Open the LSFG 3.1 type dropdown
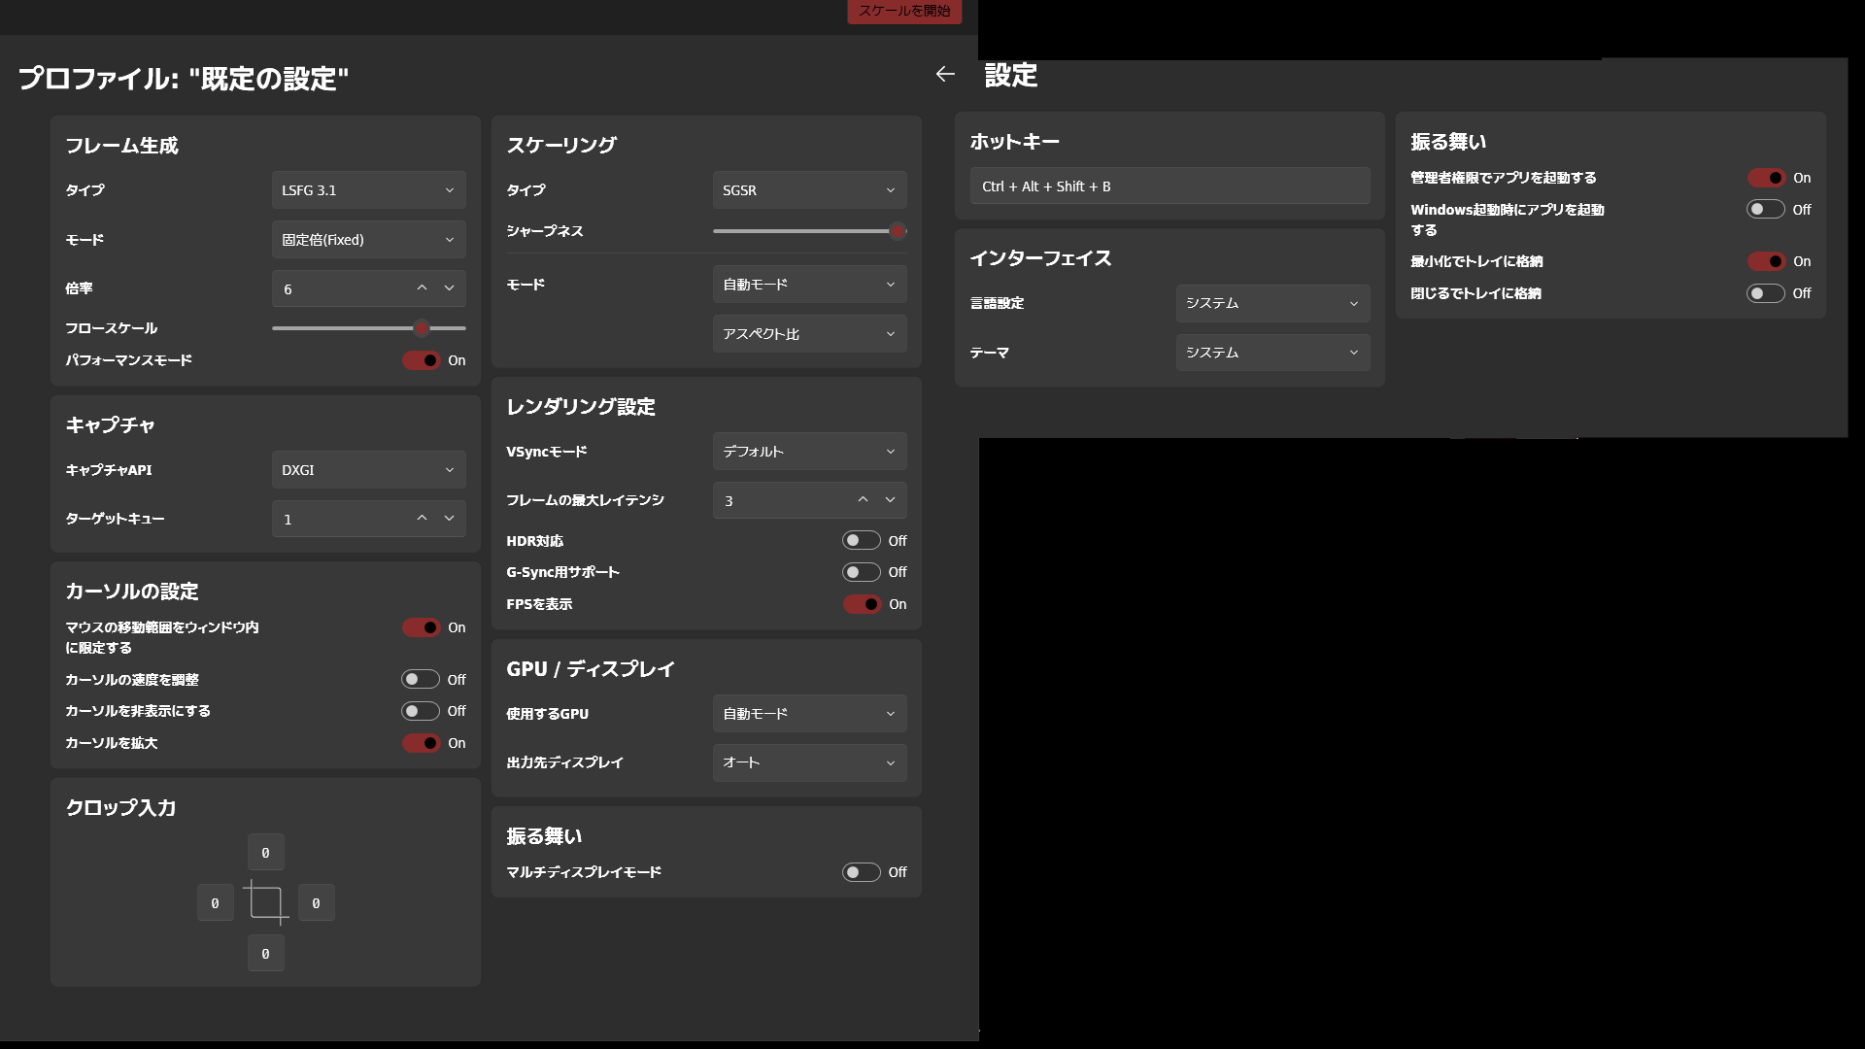 click(x=368, y=190)
